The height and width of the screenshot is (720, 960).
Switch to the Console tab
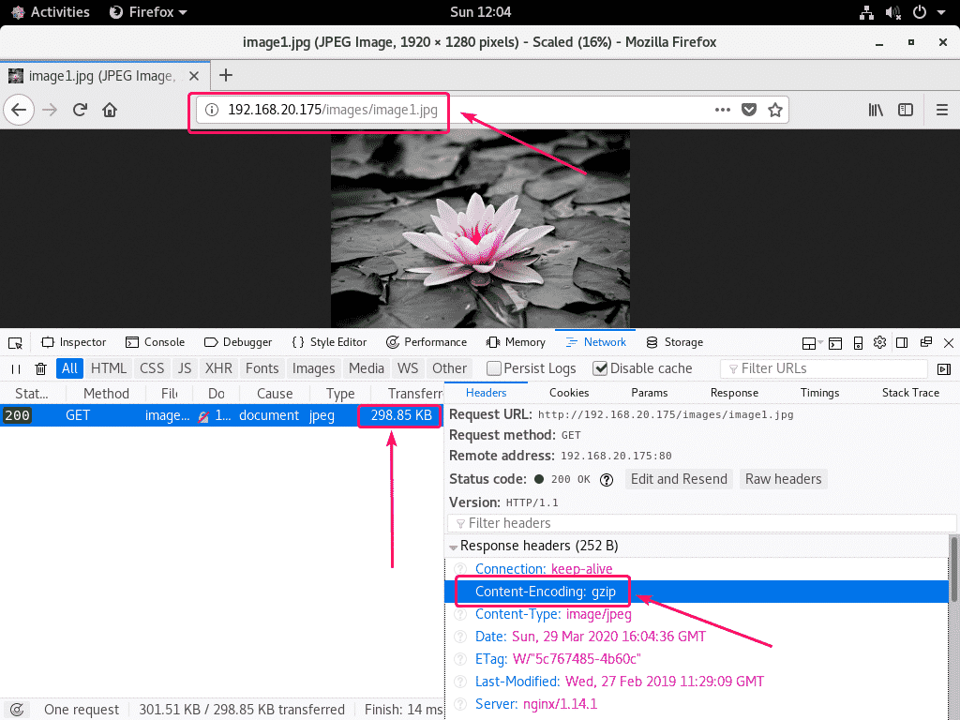point(155,342)
